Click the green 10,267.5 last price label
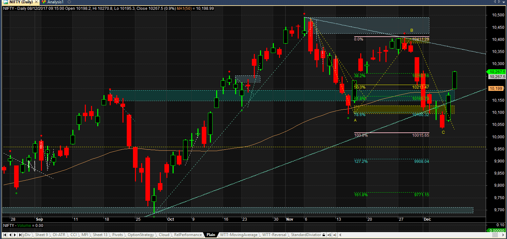 click(497, 72)
